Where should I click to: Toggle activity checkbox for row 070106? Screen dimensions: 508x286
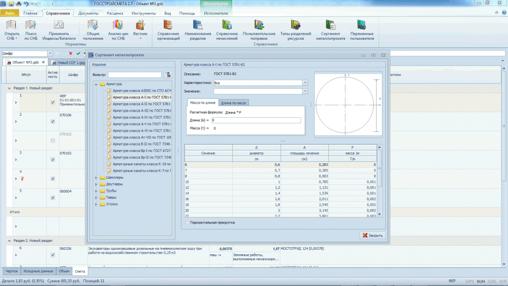(x=53, y=121)
